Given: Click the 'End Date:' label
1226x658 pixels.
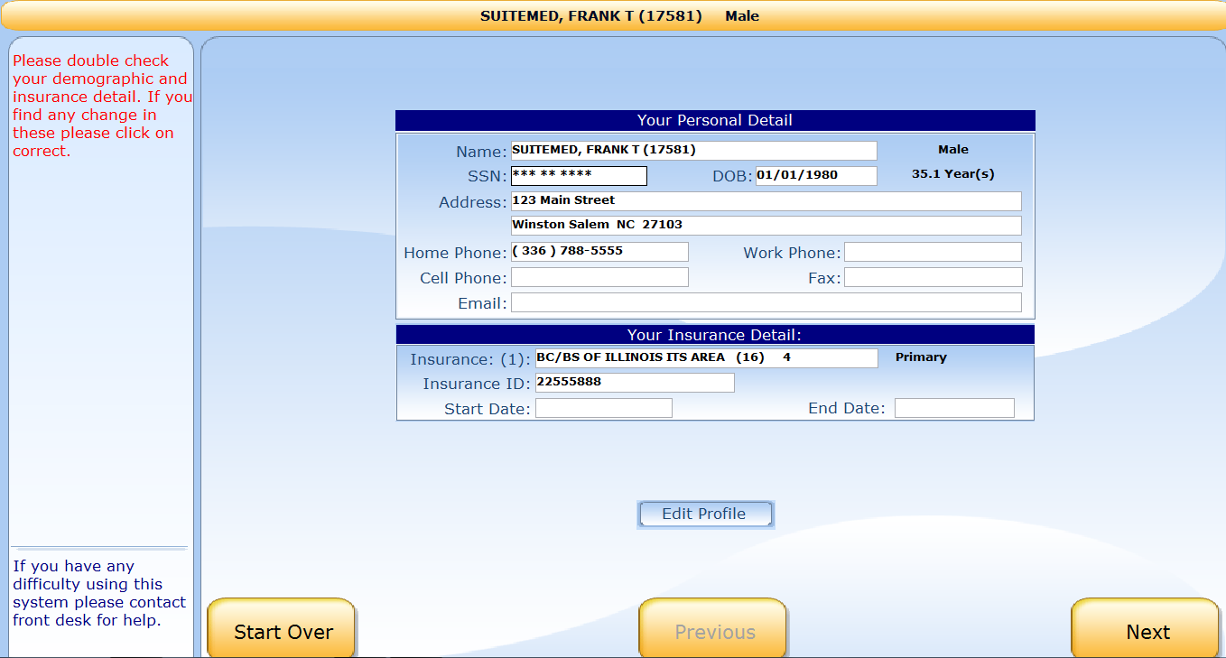Looking at the screenshot, I should click(x=847, y=408).
